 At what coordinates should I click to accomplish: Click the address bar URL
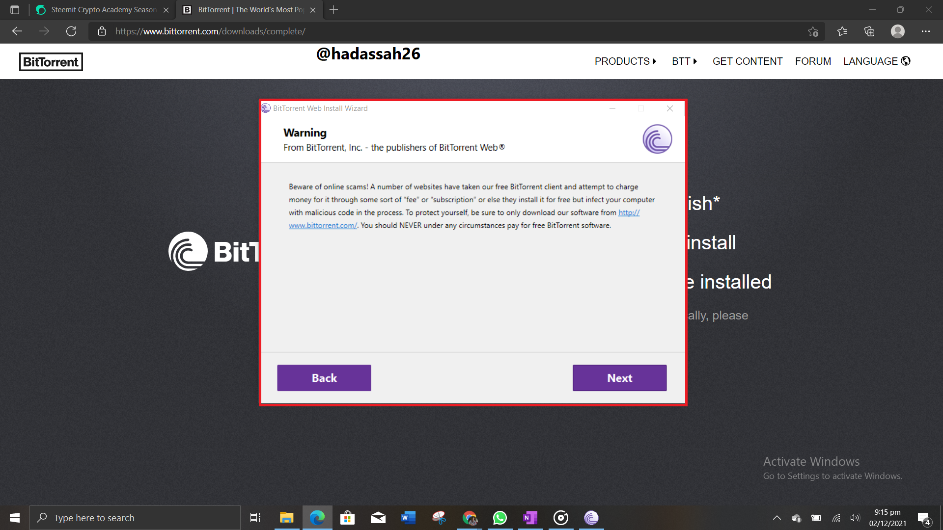(x=210, y=31)
